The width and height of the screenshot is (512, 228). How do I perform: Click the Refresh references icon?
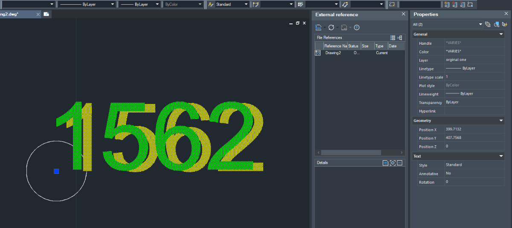point(331,27)
